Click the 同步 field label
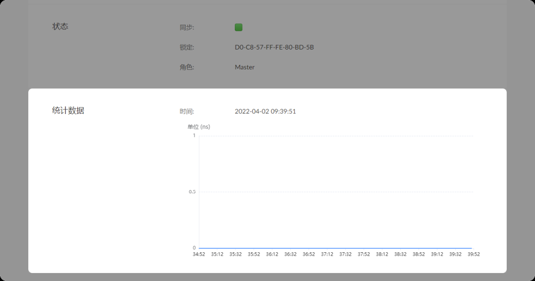The height and width of the screenshot is (281, 535). 187,28
